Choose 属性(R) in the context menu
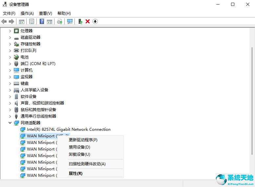 91,174
